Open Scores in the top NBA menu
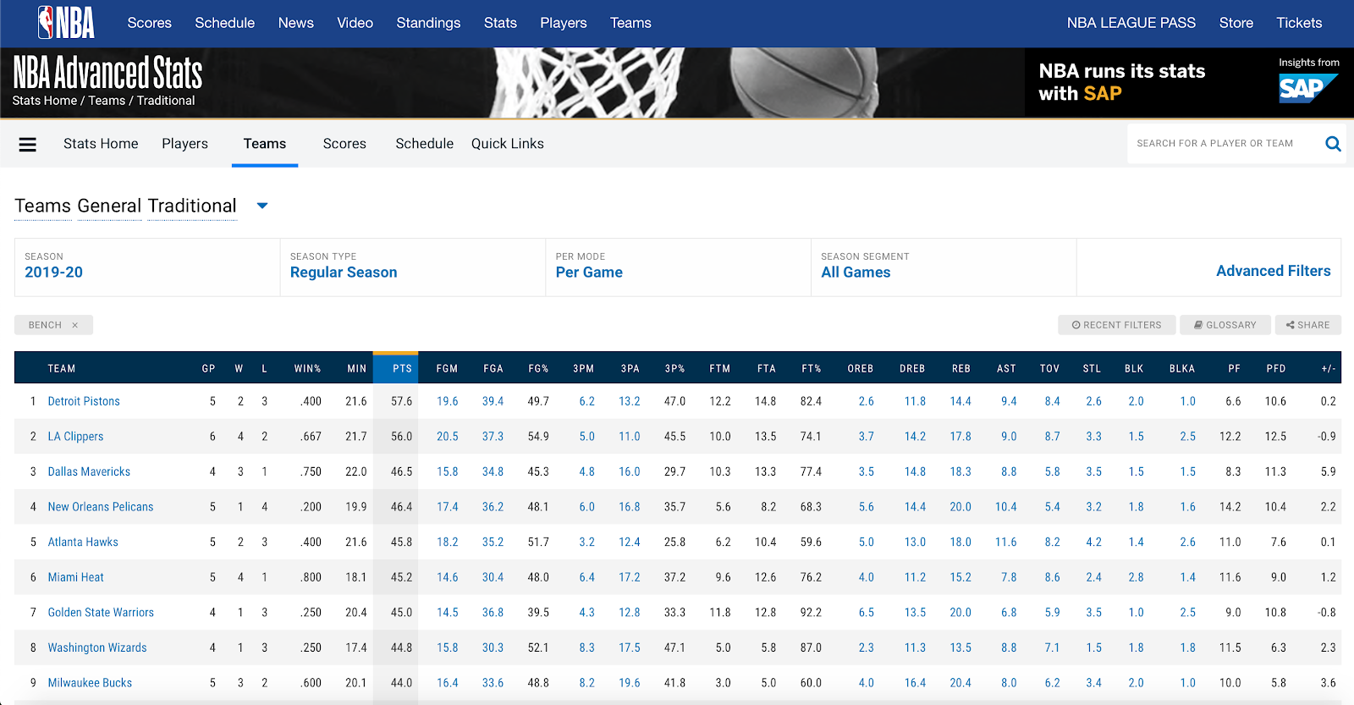 (150, 23)
